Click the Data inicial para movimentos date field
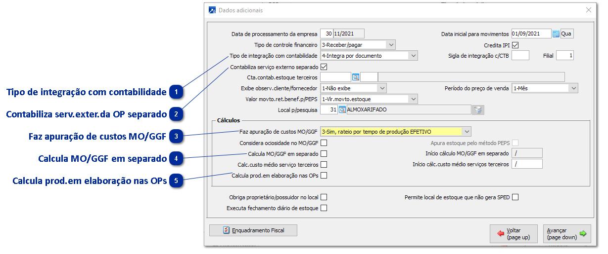This screenshot has width=608, height=254. pos(531,34)
